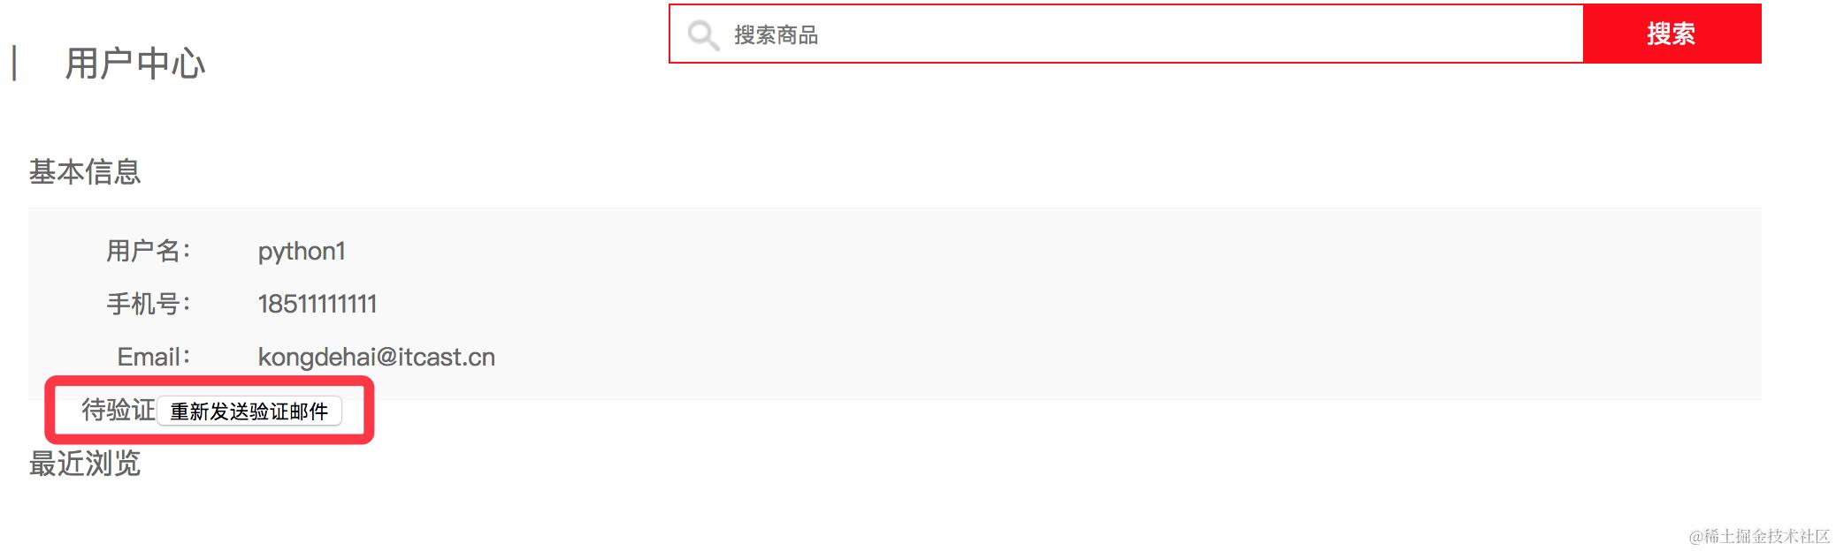Click the username value python1
The height and width of the screenshot is (551, 1836).
302,252
